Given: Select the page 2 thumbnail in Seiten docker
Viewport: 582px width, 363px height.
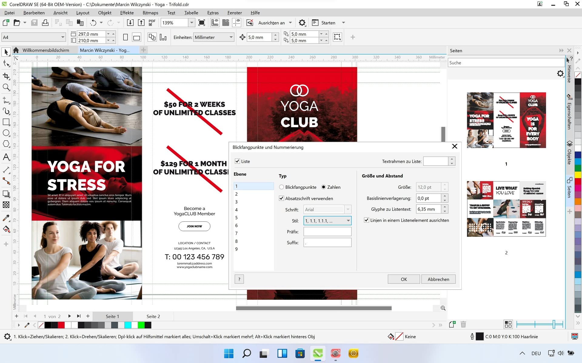Looking at the screenshot, I should pos(506,209).
